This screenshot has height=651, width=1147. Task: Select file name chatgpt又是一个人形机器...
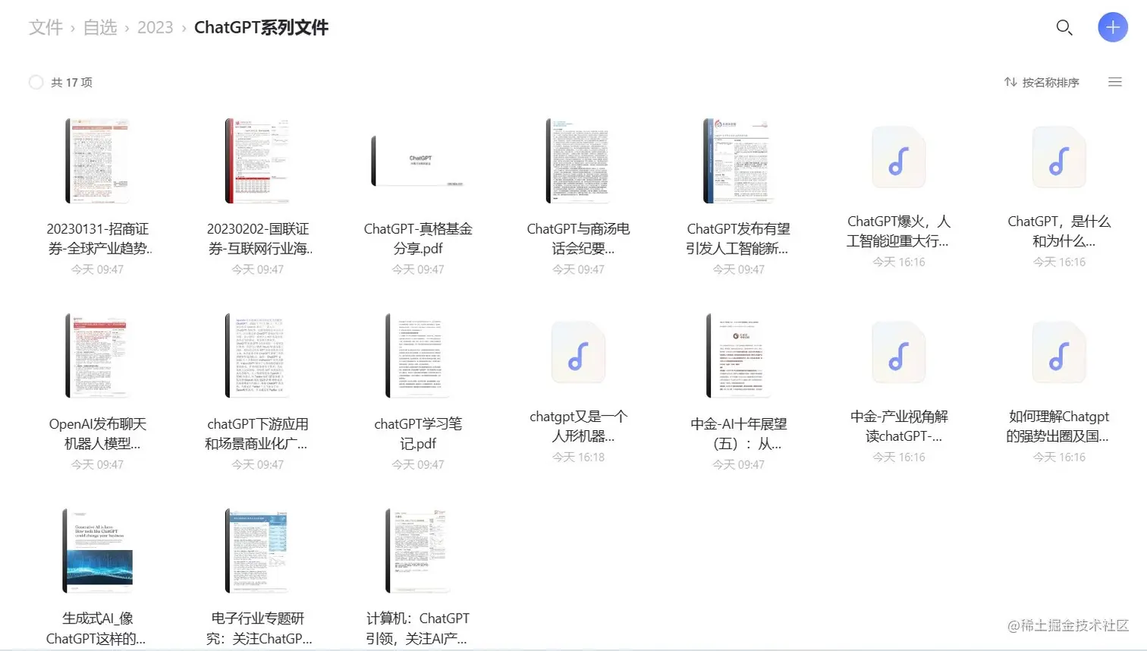coord(578,426)
